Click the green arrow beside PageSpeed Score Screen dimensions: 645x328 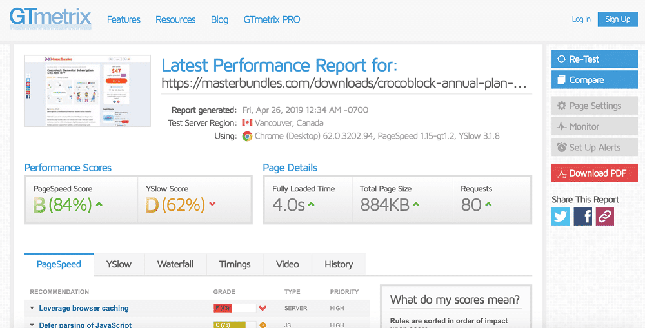point(100,204)
